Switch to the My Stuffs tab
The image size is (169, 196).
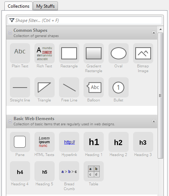tap(45, 6)
